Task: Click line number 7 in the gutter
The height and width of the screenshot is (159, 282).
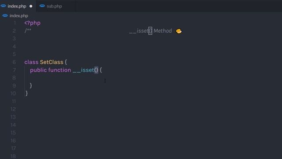Action: tap(14, 70)
